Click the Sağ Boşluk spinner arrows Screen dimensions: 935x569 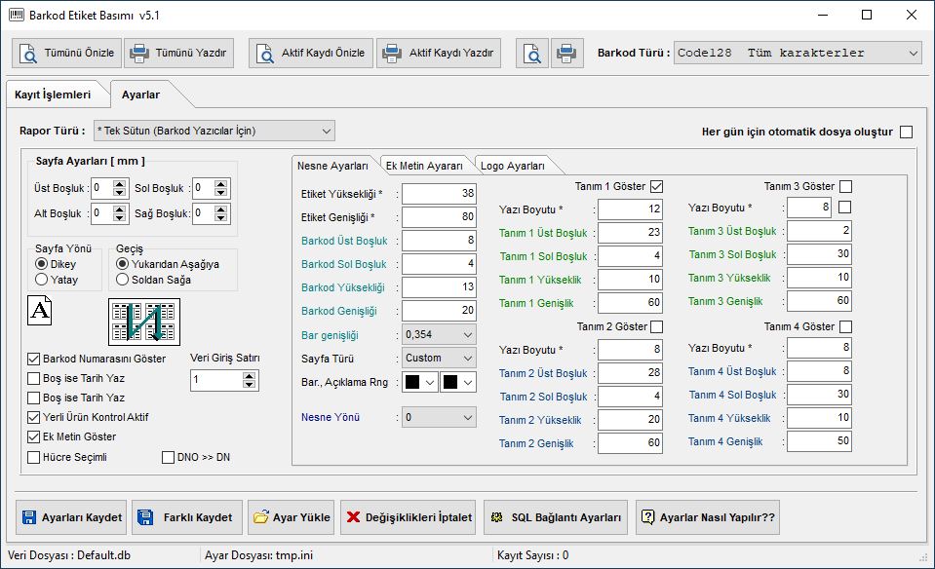[220, 213]
